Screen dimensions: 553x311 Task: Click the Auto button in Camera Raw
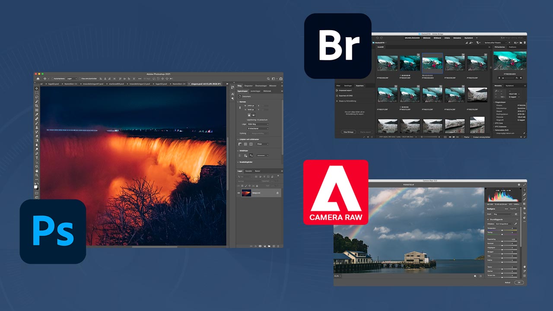(506, 209)
